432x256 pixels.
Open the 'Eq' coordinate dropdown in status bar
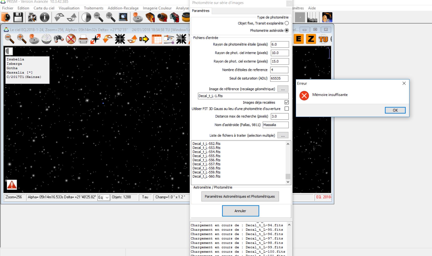coord(107,197)
